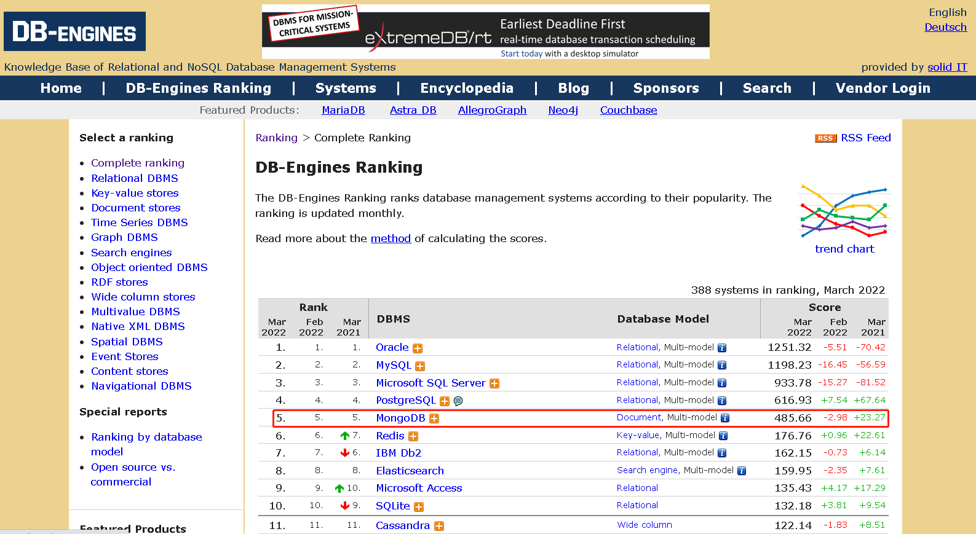Image resolution: width=976 pixels, height=534 pixels.
Task: Open the comment bubble icon beside PostgreSQL
Action: point(458,401)
